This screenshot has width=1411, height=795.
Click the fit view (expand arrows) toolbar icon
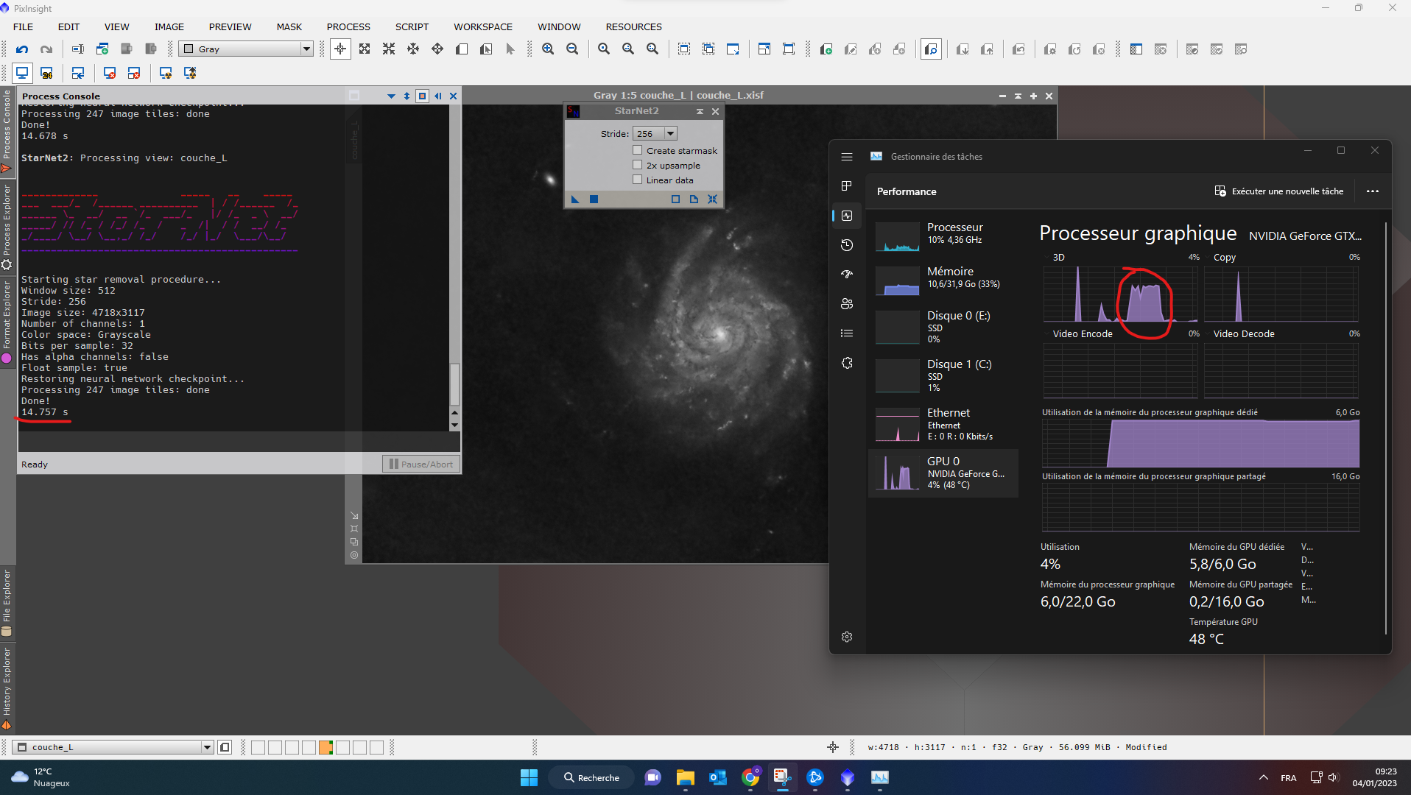[x=365, y=49]
